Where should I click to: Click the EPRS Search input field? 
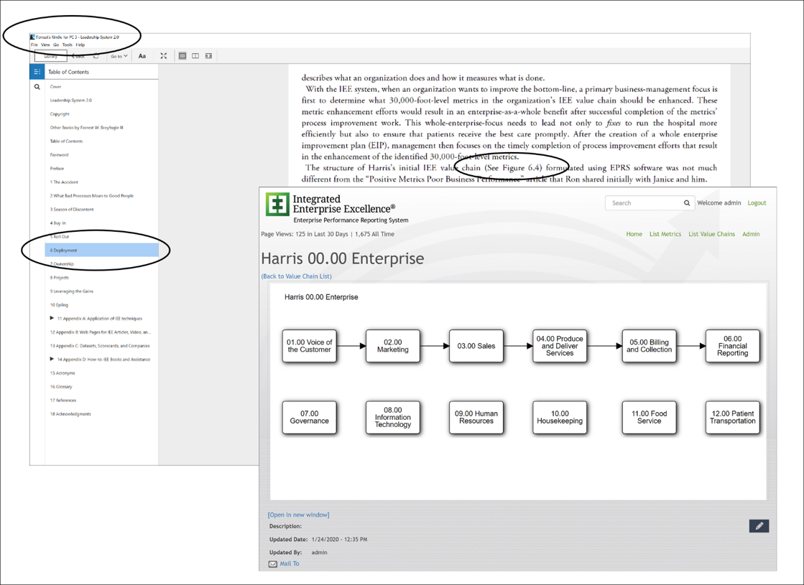[643, 203]
